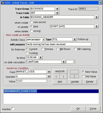Open the MARKET_CODE Field list arrow
Screen dimensions: 103x113
point(49,72)
